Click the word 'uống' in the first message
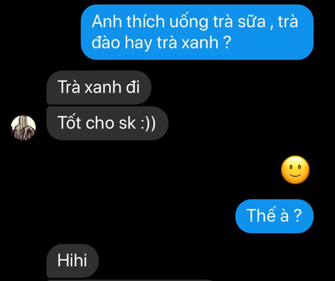 (189, 22)
